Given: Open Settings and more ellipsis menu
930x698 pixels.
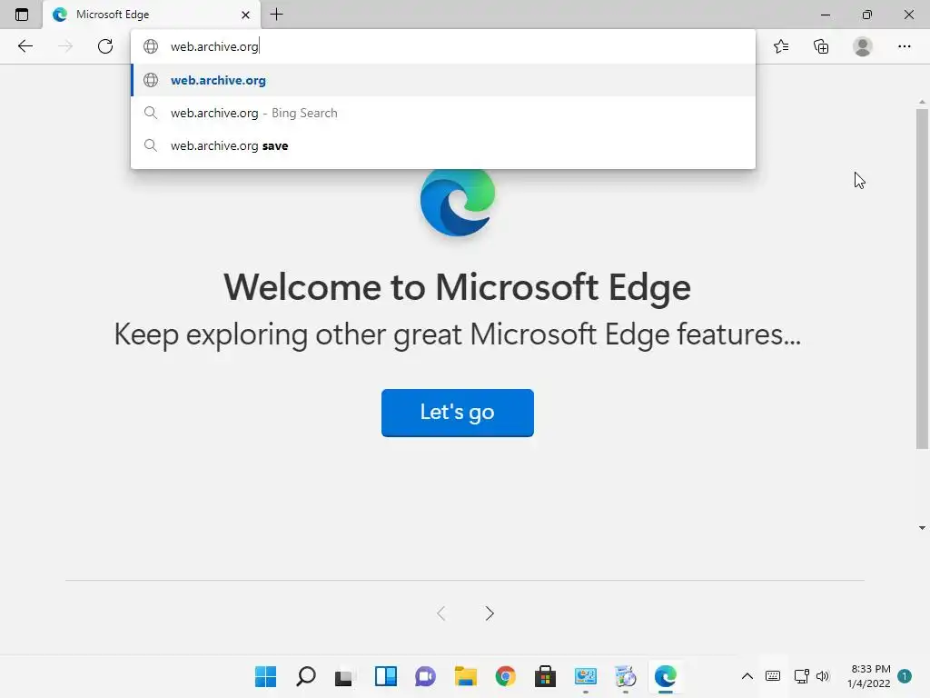Looking at the screenshot, I should [x=904, y=46].
